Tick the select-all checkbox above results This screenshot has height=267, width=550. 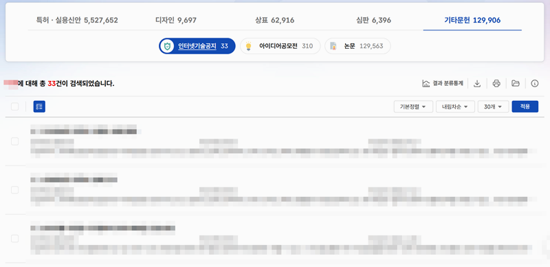click(x=14, y=106)
